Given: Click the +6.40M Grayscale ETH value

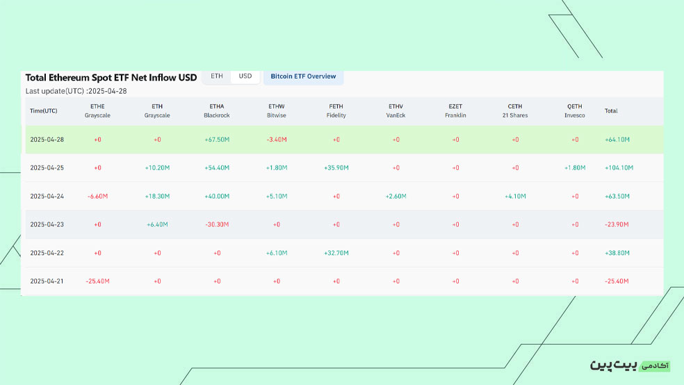Looking at the screenshot, I should click(157, 224).
